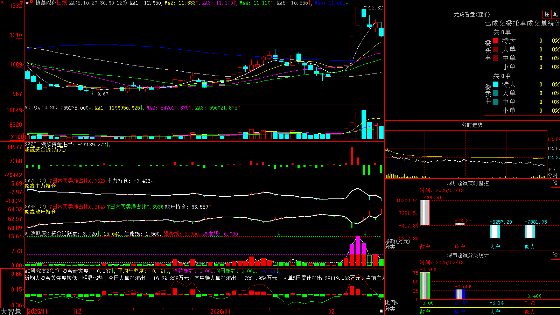The image size is (560, 315).
Task: Click the 深市超赢分类统计 panel title
Action: click(x=468, y=255)
